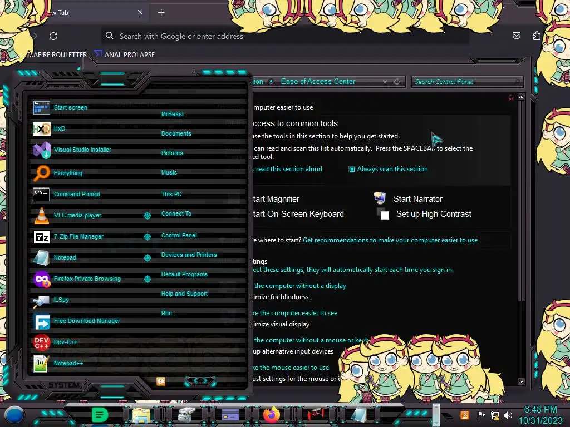Open This PC

pyautogui.click(x=171, y=194)
